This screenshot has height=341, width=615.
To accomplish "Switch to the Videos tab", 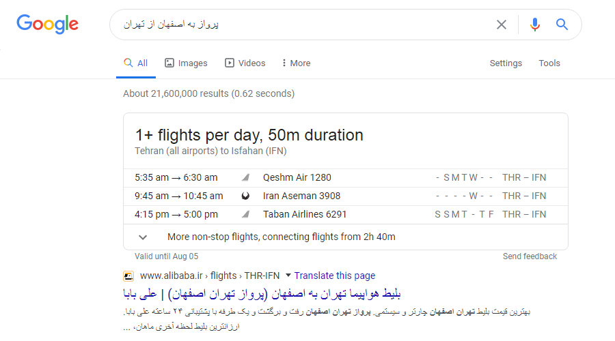I will (245, 63).
